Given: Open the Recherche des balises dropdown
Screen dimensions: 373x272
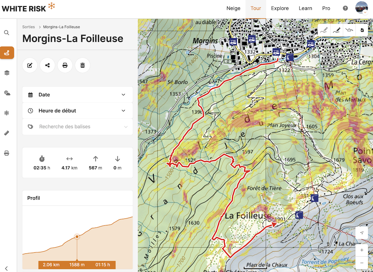Looking at the screenshot, I should coord(77,127).
